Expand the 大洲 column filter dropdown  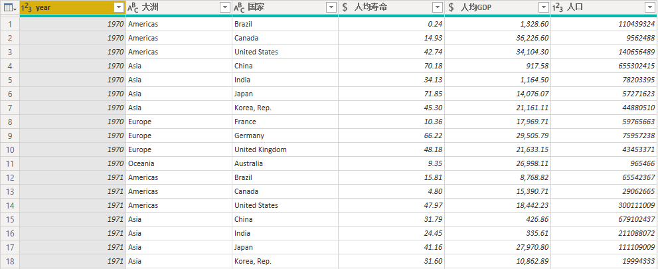pyautogui.click(x=224, y=7)
